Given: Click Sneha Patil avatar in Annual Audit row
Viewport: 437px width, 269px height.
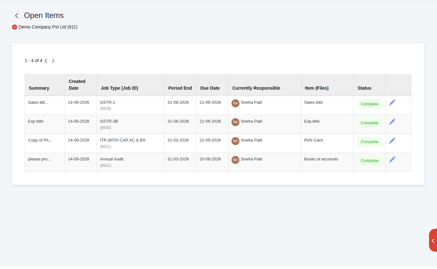Looking at the screenshot, I should (x=236, y=160).
